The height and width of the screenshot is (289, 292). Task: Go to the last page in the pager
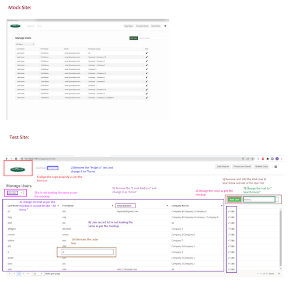tap(28, 274)
